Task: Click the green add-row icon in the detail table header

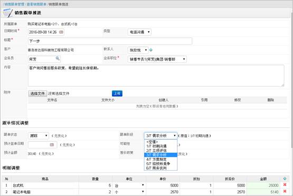Action: [285, 179]
